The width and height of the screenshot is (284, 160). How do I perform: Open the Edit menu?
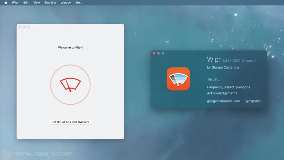point(26,3)
